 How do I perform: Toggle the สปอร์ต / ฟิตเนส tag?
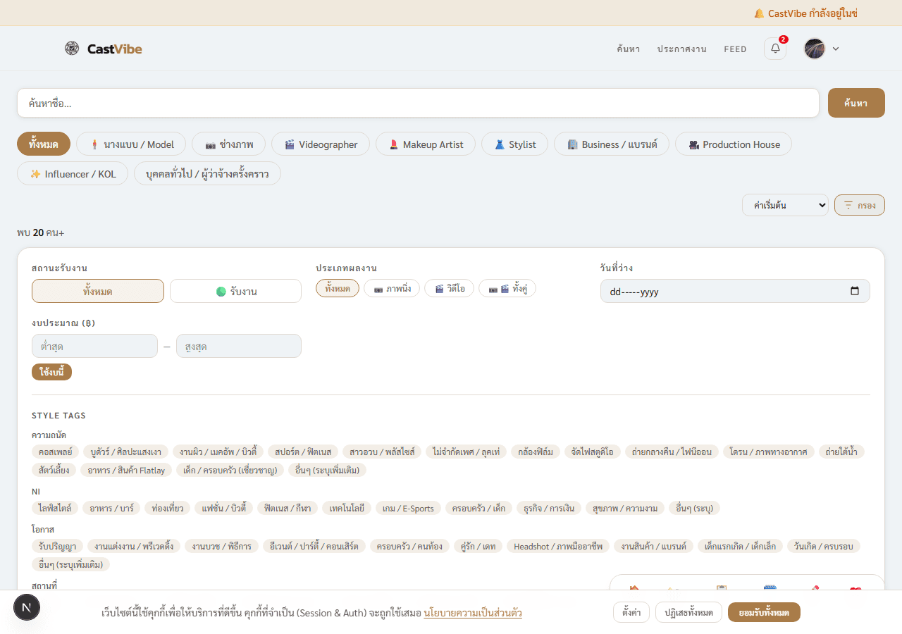[303, 452]
